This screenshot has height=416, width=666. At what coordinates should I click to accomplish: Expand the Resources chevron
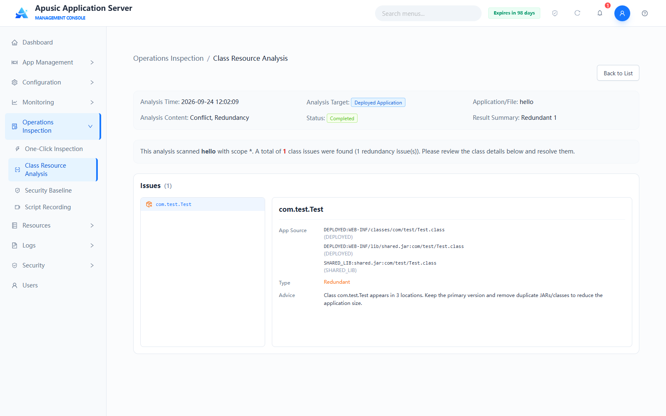[92, 225]
